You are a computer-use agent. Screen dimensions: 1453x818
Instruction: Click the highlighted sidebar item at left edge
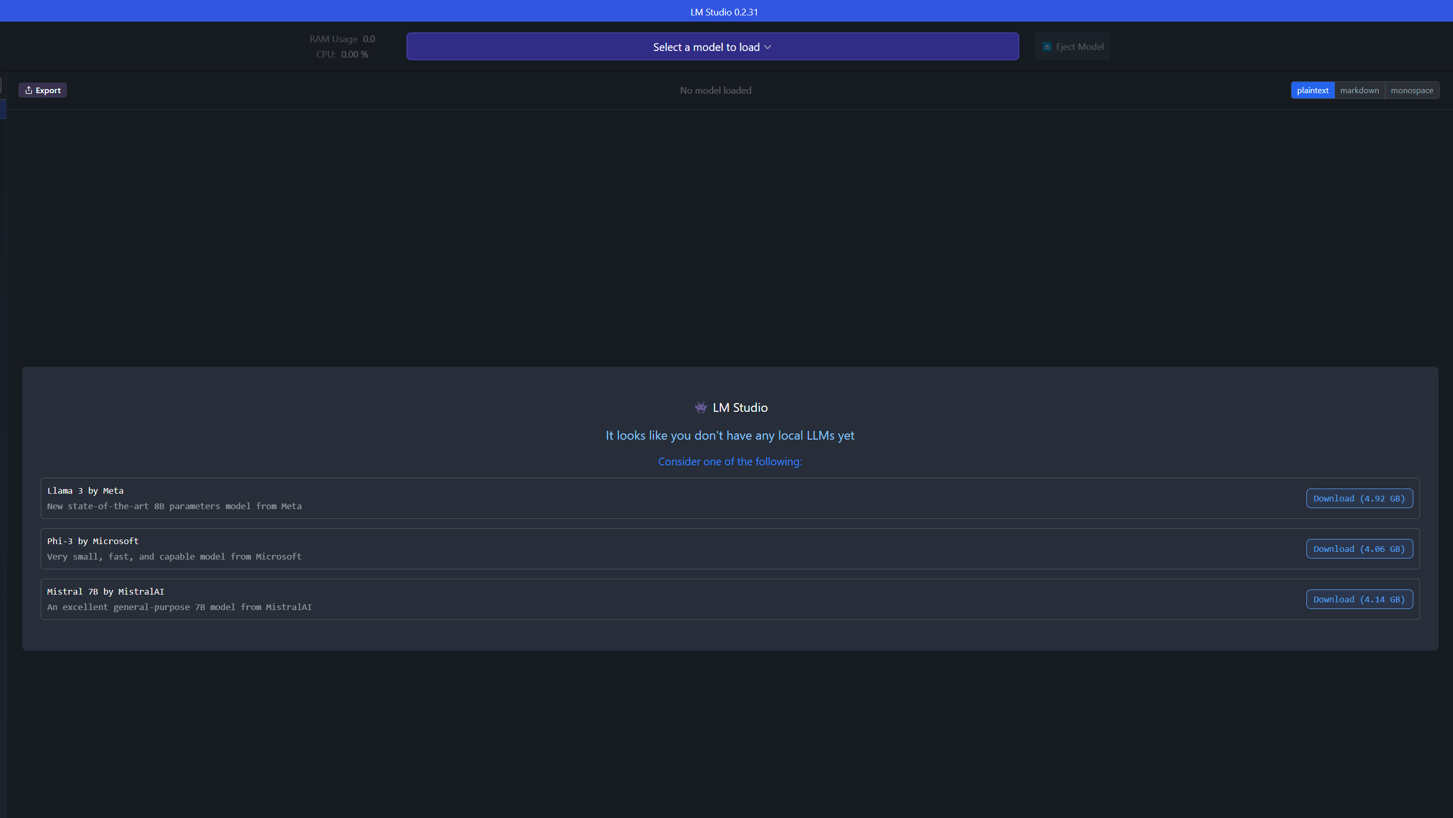(x=3, y=109)
